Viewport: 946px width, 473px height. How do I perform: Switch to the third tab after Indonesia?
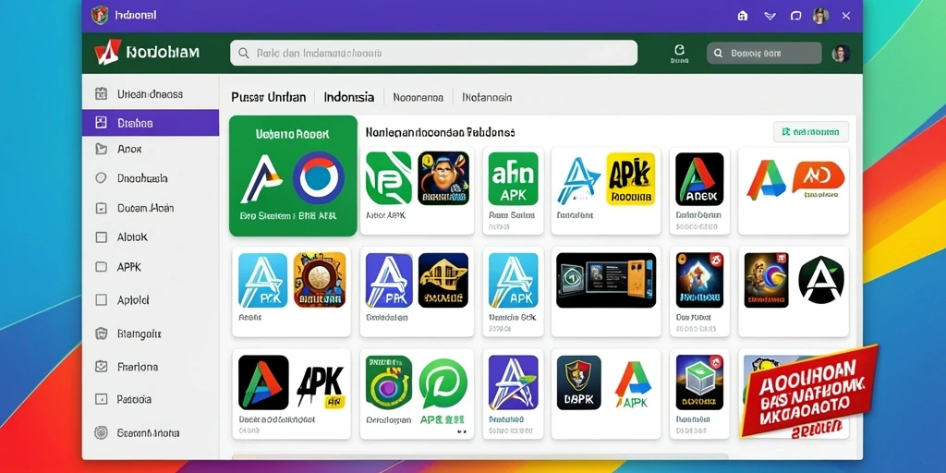point(418,97)
